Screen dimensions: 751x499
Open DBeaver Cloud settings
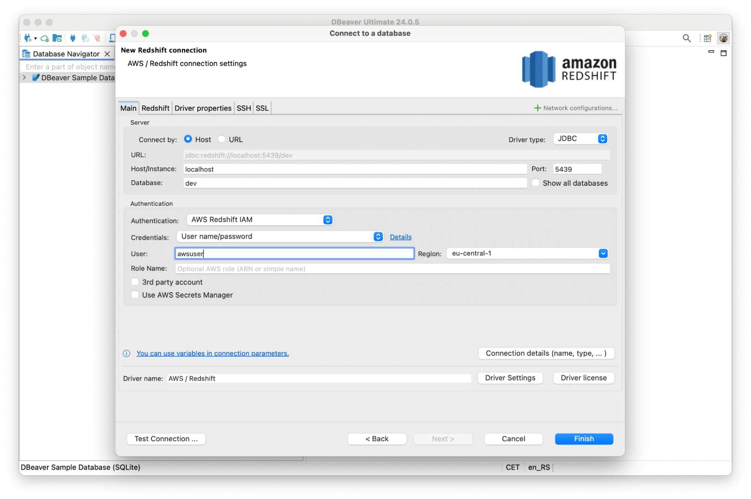(45, 38)
